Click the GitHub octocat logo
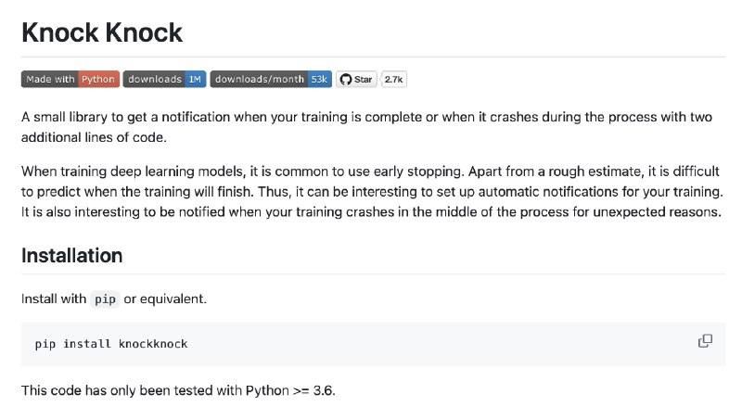The height and width of the screenshot is (407, 742). (x=346, y=79)
